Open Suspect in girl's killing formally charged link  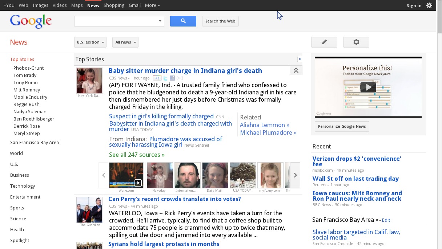tap(161, 117)
